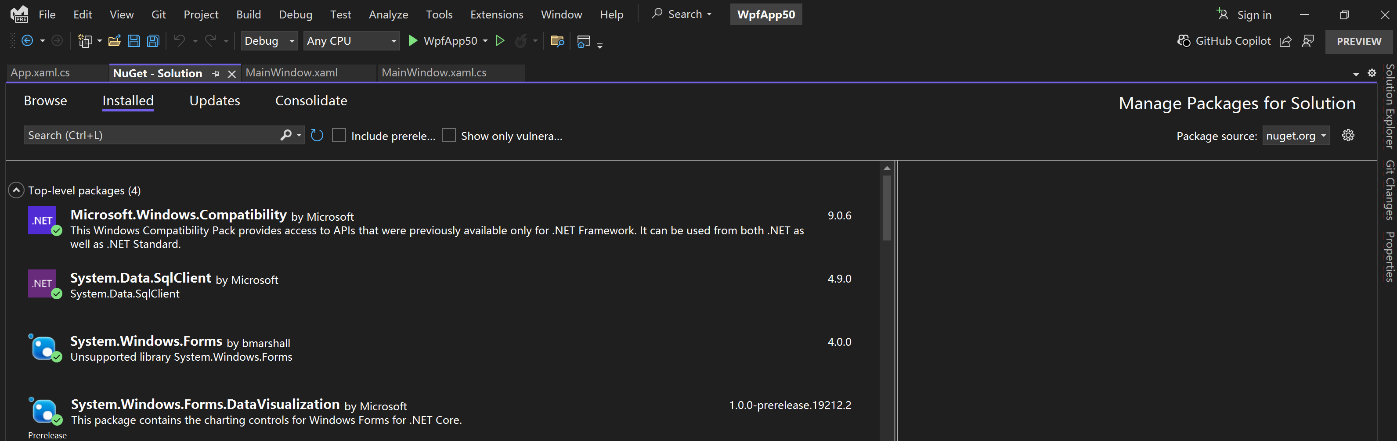This screenshot has width=1397, height=441.
Task: Open the Any CPU platform dropdown
Action: tap(352, 41)
